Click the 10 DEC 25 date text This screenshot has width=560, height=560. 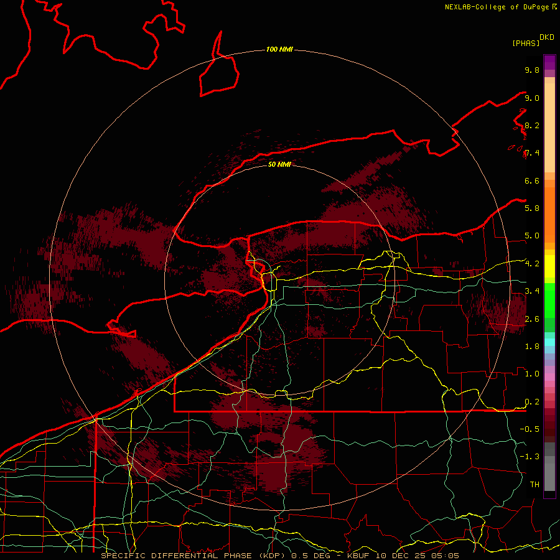click(x=400, y=556)
